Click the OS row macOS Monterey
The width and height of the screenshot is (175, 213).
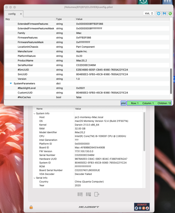88,121
